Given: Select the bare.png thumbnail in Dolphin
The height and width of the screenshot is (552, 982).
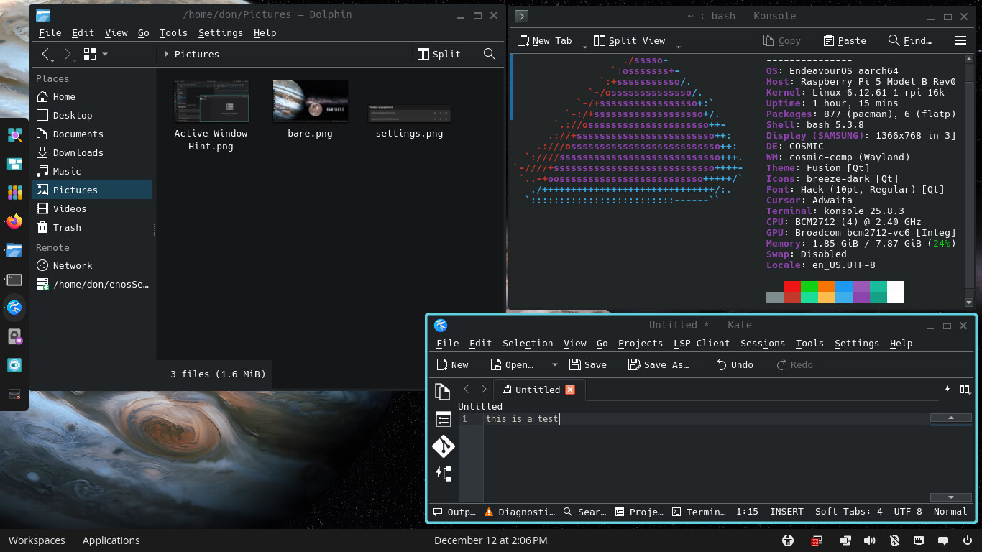Looking at the screenshot, I should [310, 101].
